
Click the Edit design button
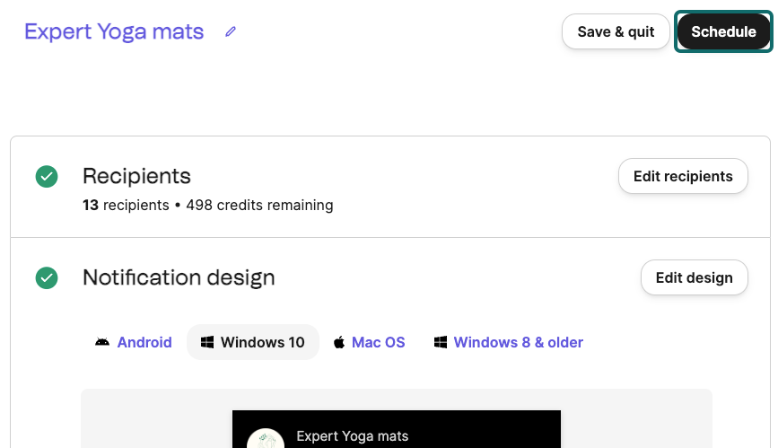(694, 277)
